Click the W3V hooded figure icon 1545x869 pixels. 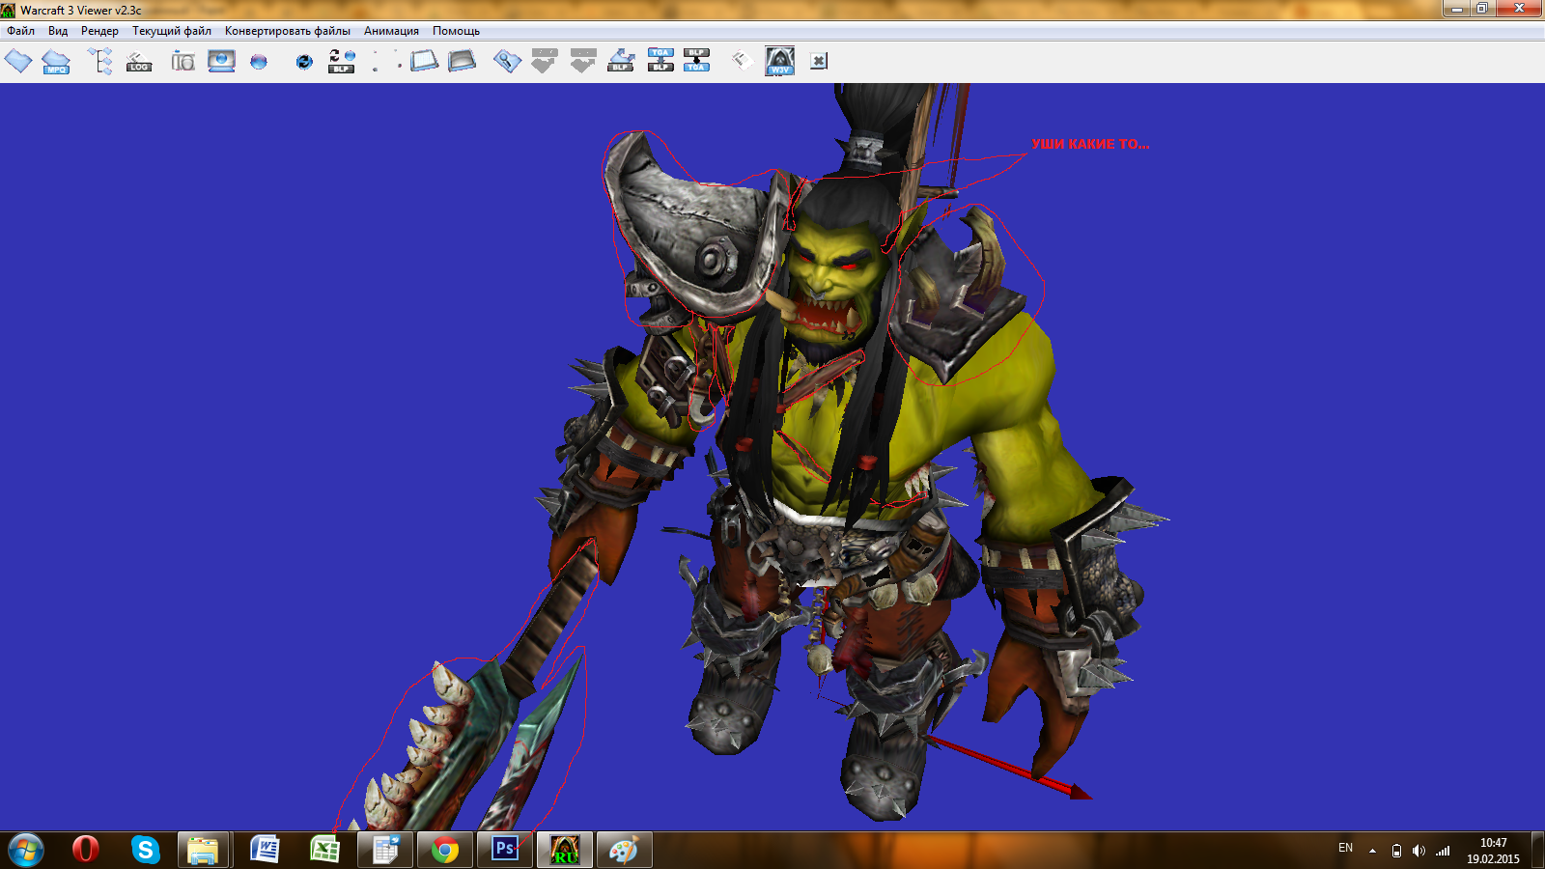pos(780,61)
